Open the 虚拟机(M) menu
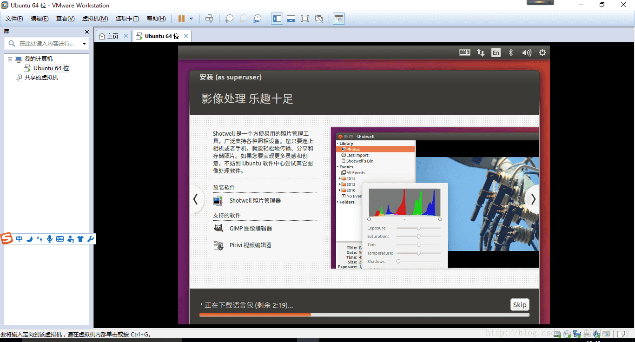Viewport: 635px width, 342px height. 95,19
